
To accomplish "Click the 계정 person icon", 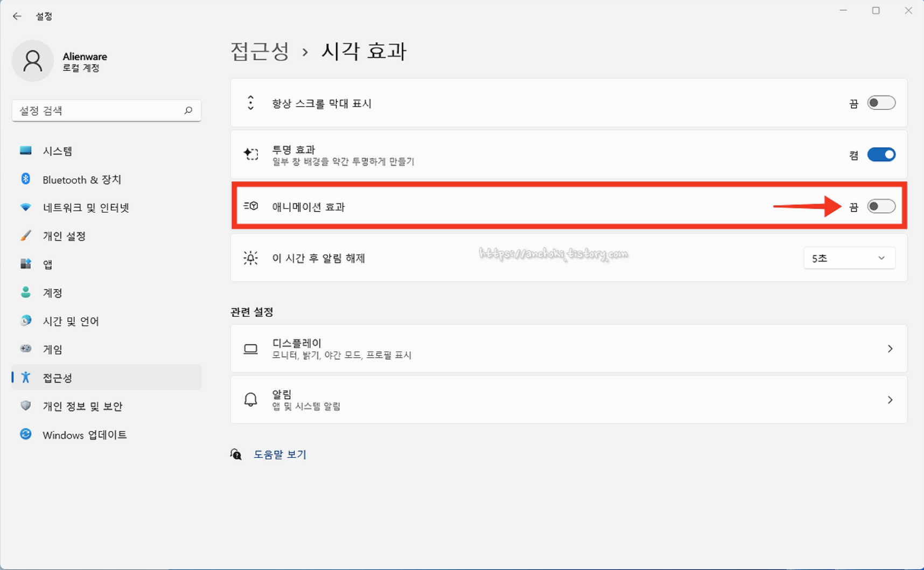I will [25, 292].
